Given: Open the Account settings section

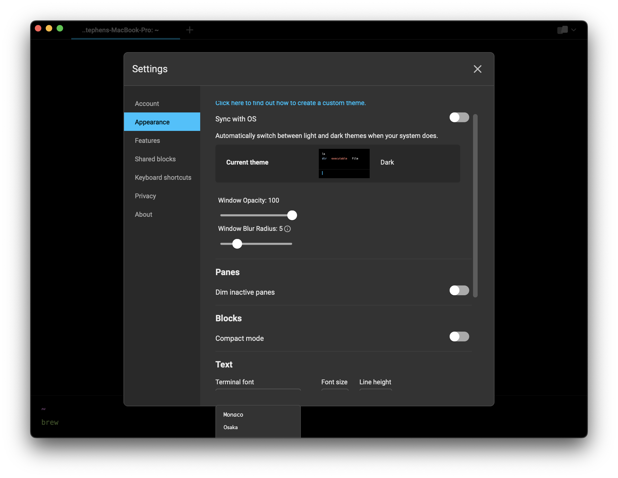Looking at the screenshot, I should [162, 104].
